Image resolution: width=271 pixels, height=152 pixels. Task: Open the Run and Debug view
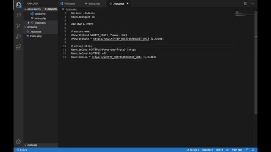coord(18,36)
